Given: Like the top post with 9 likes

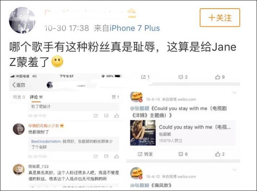Looking at the screenshot, I should tap(220, 77).
